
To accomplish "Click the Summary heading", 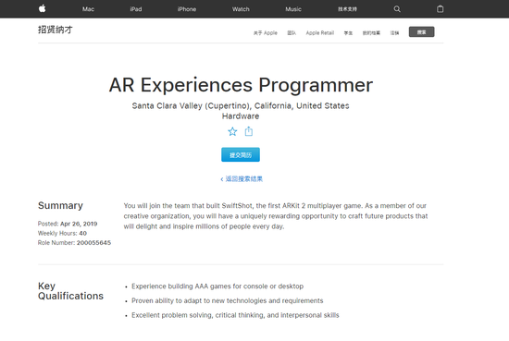I will pyautogui.click(x=60, y=205).
